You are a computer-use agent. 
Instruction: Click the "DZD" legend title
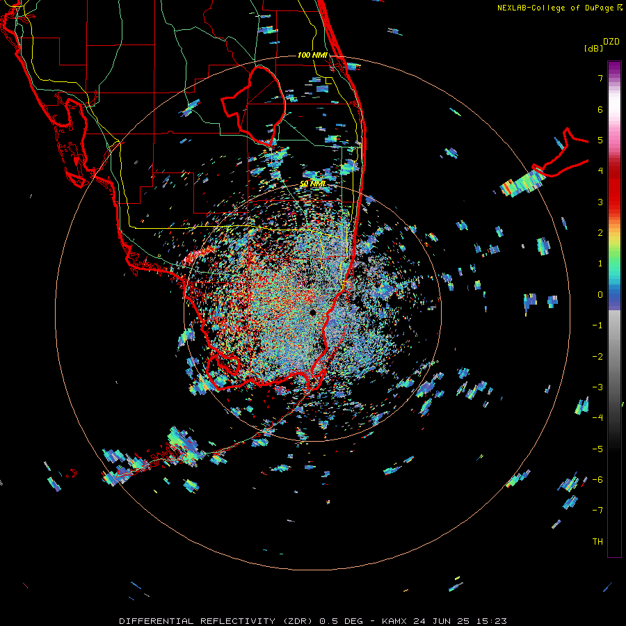tap(611, 42)
